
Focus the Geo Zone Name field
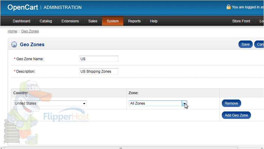point(99,59)
